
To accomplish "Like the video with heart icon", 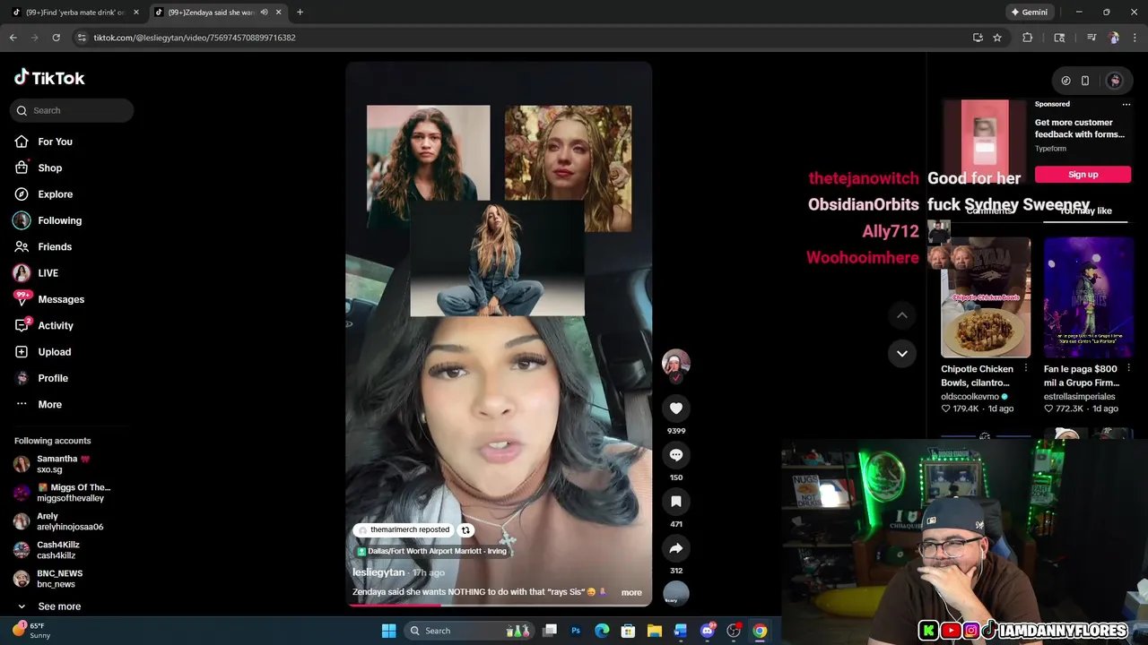I will pos(676,408).
